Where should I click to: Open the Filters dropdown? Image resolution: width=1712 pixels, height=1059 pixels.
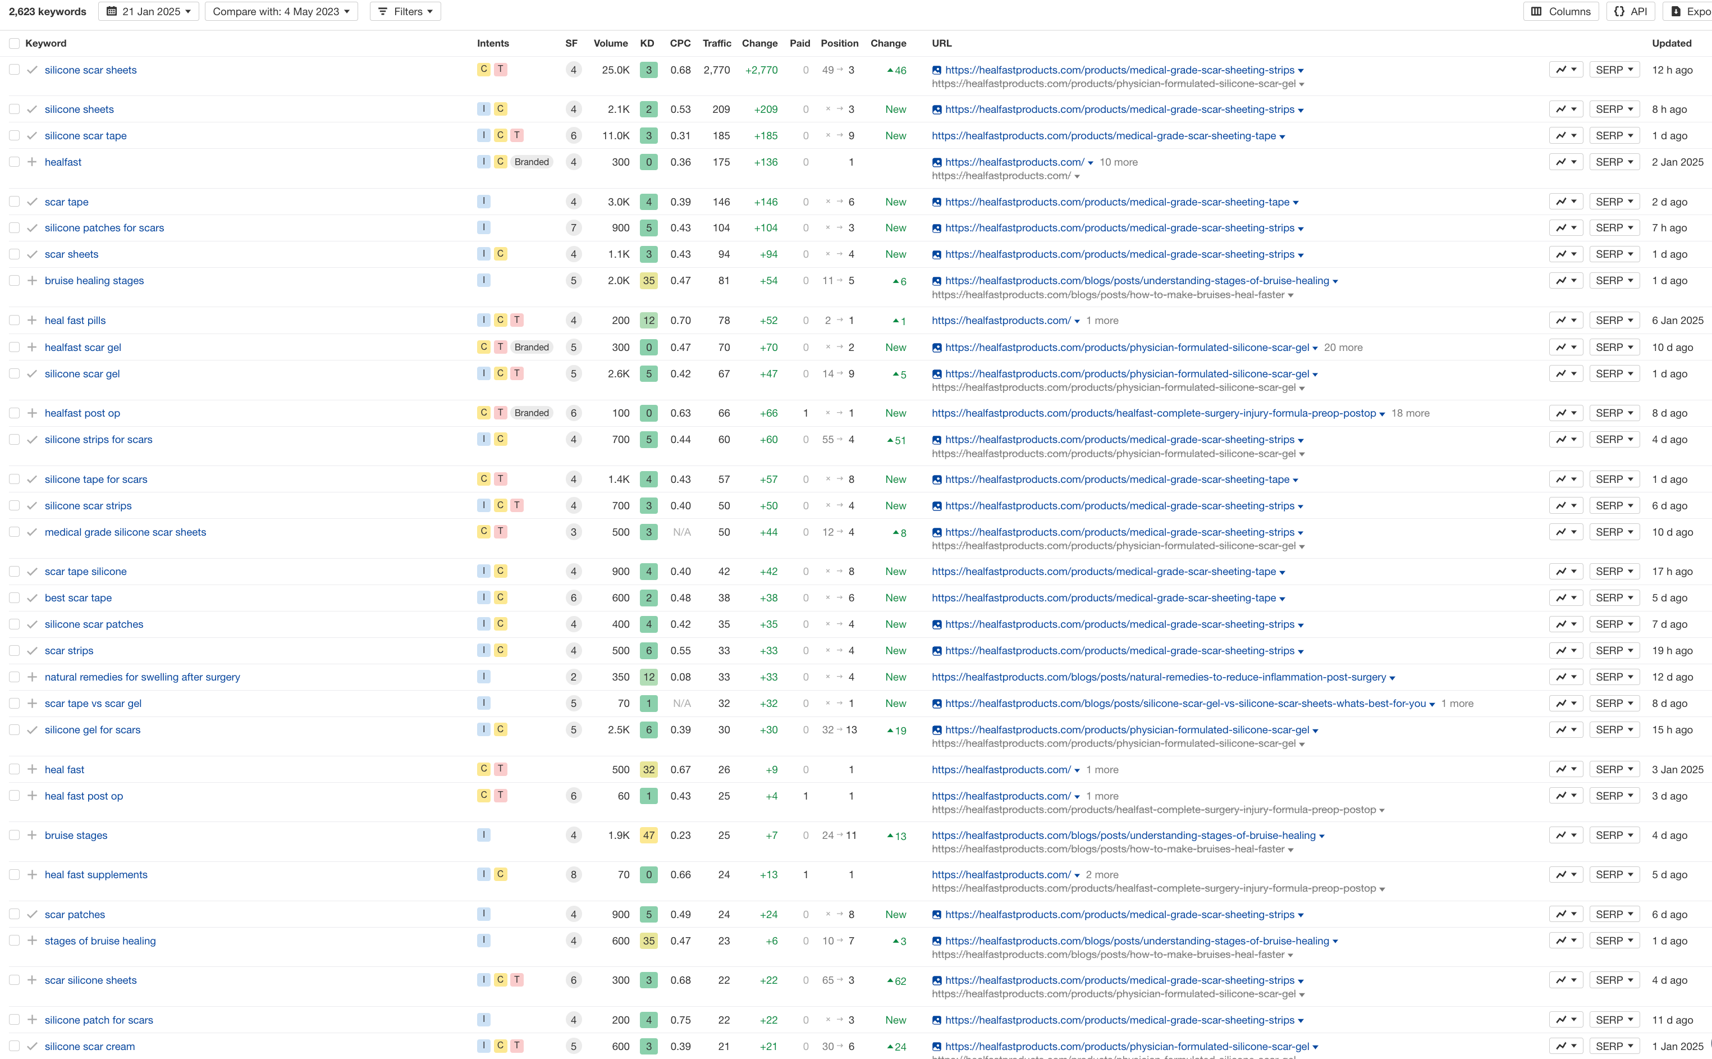(405, 11)
